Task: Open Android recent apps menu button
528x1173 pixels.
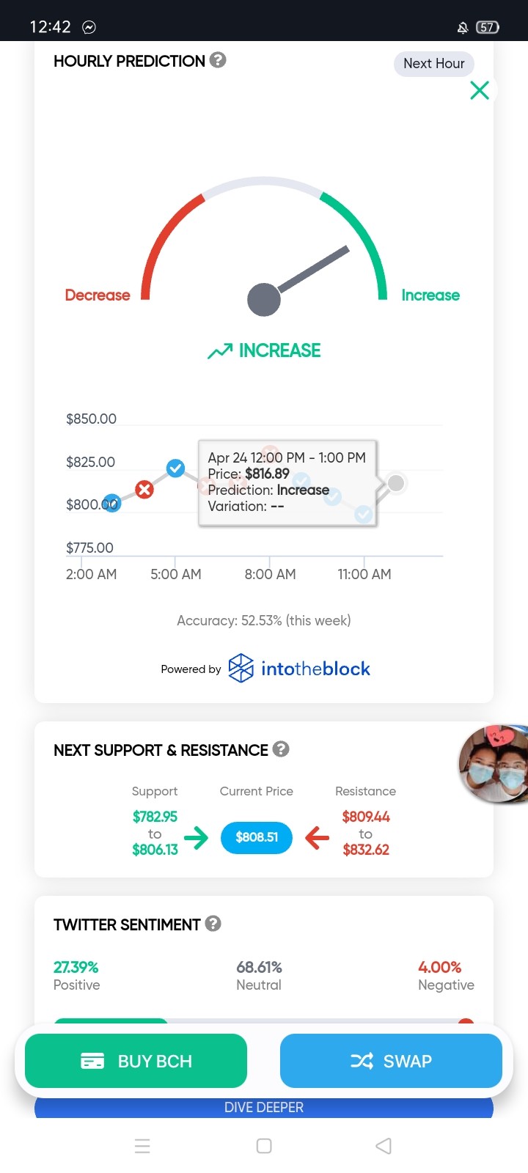Action: 143,1146
